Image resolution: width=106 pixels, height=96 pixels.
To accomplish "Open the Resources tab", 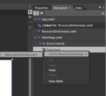I will point(61,8).
